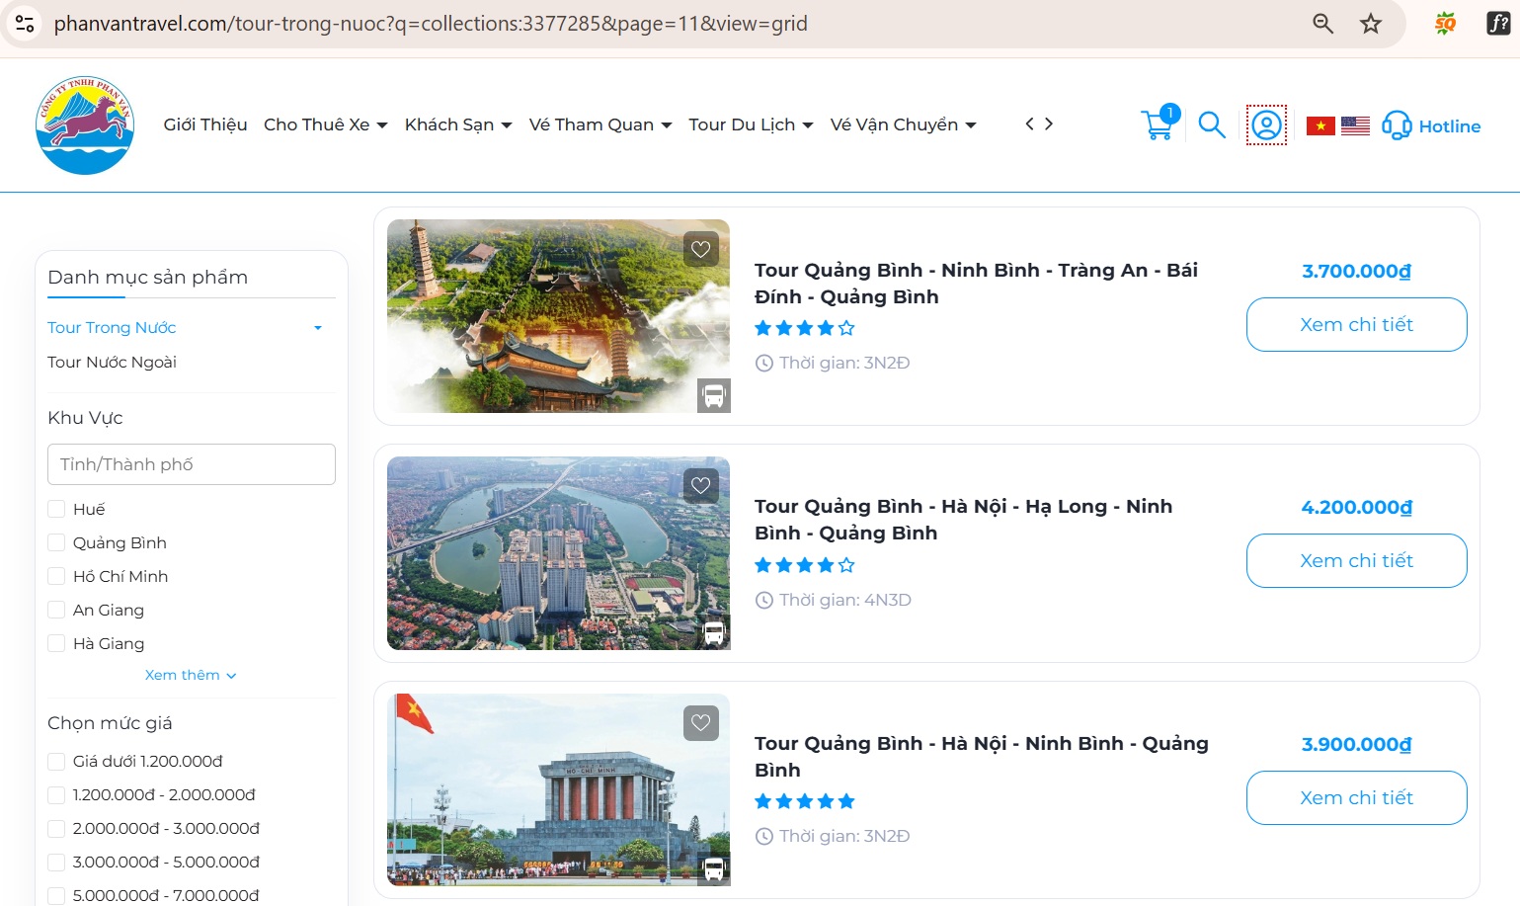Go to the Giới Thiệu page

click(x=205, y=124)
